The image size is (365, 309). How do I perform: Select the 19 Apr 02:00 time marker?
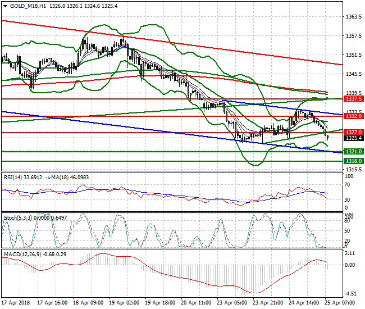(124, 303)
